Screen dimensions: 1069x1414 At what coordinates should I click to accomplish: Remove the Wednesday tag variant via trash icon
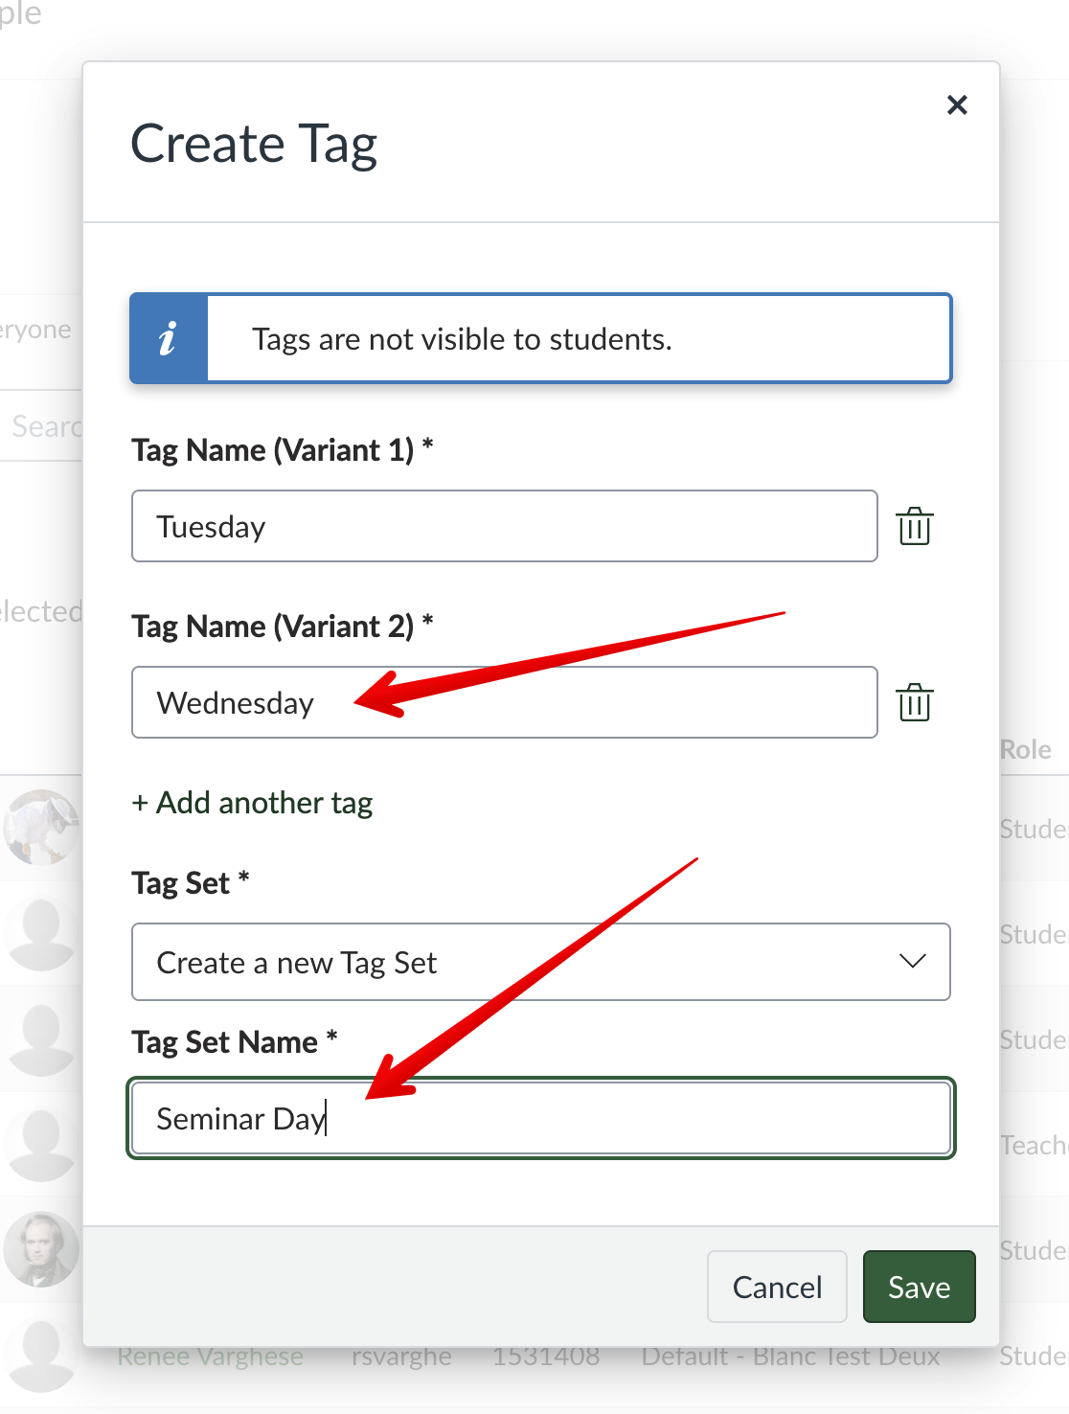tap(915, 702)
